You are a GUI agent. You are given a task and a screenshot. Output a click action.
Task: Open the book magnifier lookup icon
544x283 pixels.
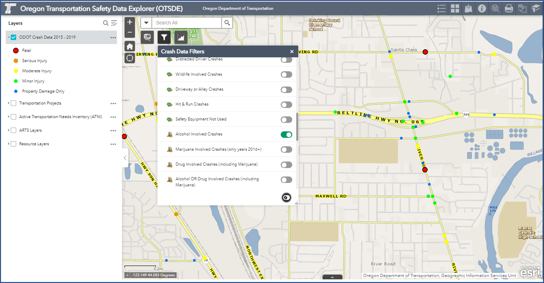495,8
